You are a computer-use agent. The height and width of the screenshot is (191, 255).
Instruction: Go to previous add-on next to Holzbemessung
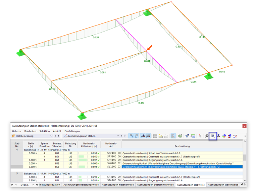(55, 136)
